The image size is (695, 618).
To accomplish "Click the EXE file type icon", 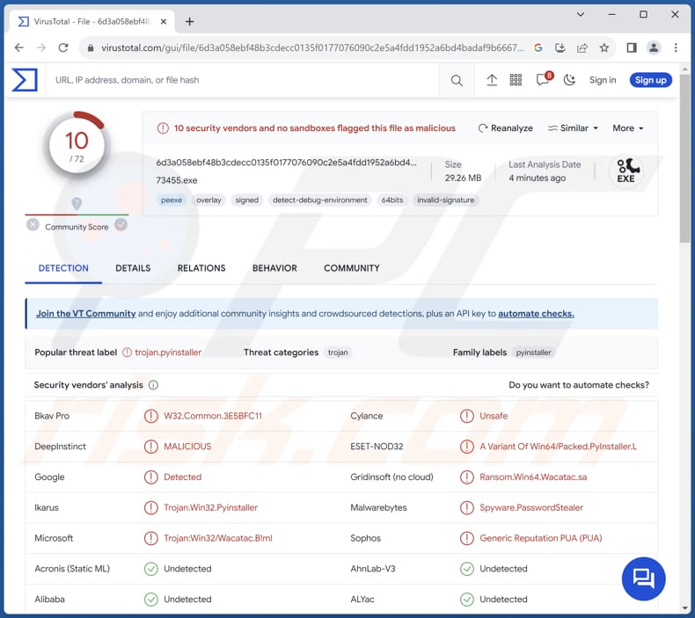I will point(625,171).
